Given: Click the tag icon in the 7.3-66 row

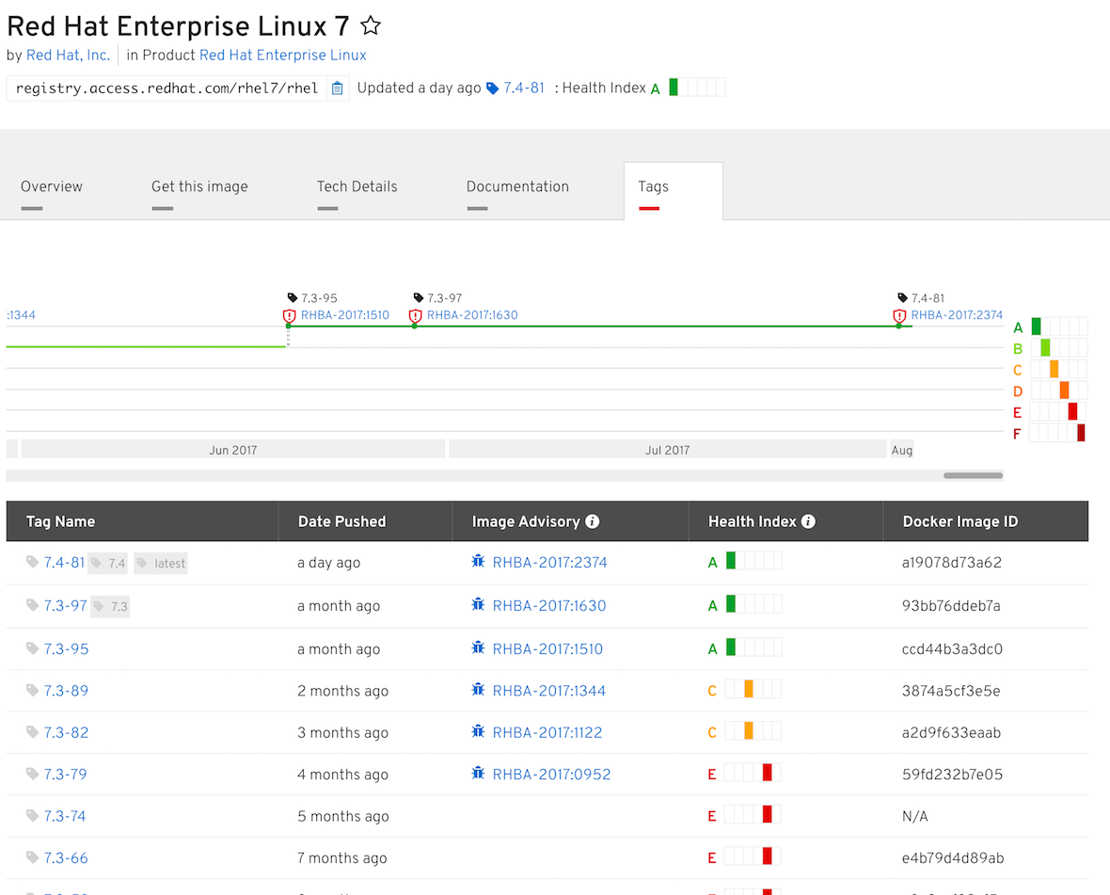Looking at the screenshot, I should [32, 857].
